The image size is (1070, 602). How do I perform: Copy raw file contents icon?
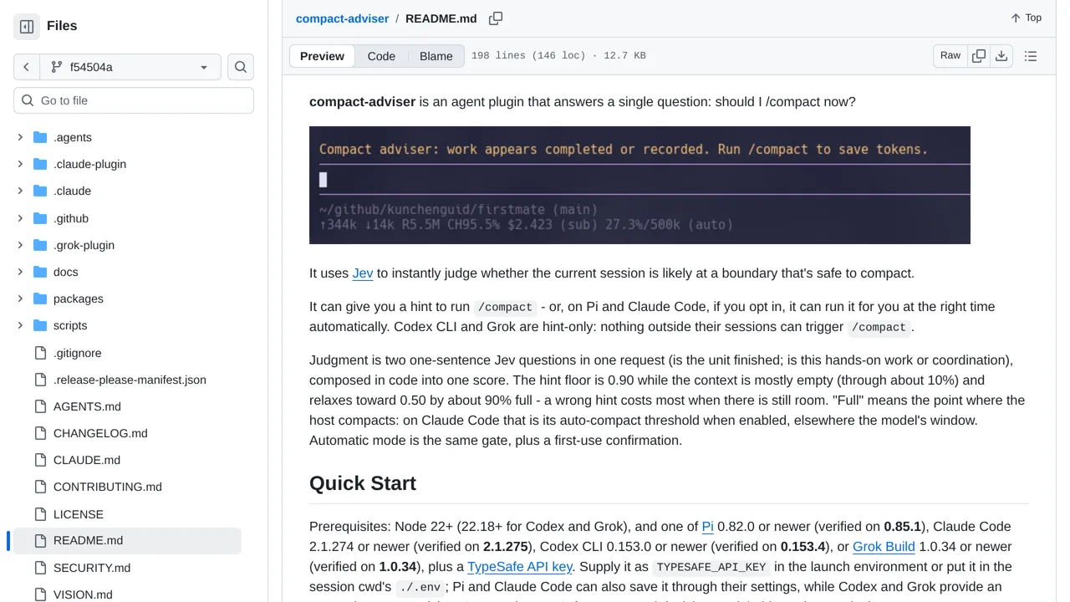pyautogui.click(x=979, y=56)
